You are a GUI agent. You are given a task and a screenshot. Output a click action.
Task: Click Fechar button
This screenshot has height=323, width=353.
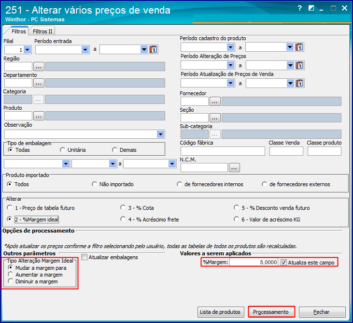[322, 312]
